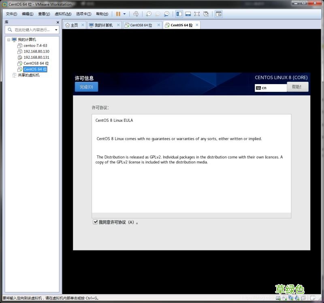The height and width of the screenshot is (303, 324).
Task: Toggle the library sidebar view icon
Action: click(179, 14)
